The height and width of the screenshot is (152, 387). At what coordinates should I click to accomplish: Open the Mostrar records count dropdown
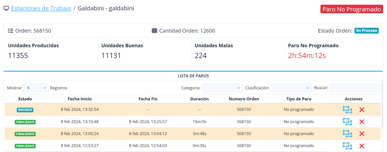(36, 88)
